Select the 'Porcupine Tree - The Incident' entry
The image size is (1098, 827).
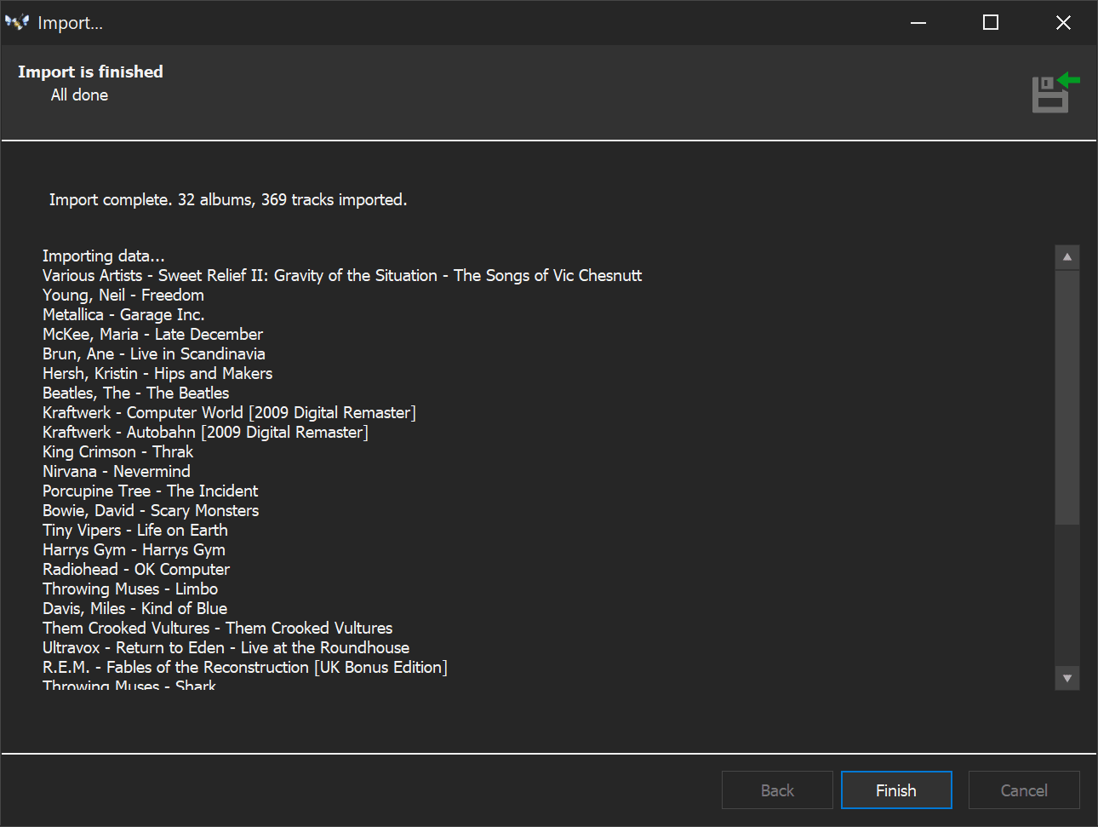(x=150, y=491)
